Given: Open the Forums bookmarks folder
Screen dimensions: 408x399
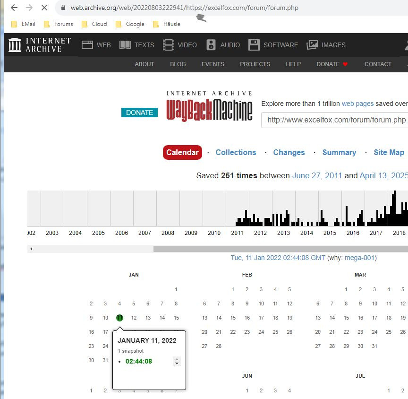Looking at the screenshot, I should click(x=59, y=24).
